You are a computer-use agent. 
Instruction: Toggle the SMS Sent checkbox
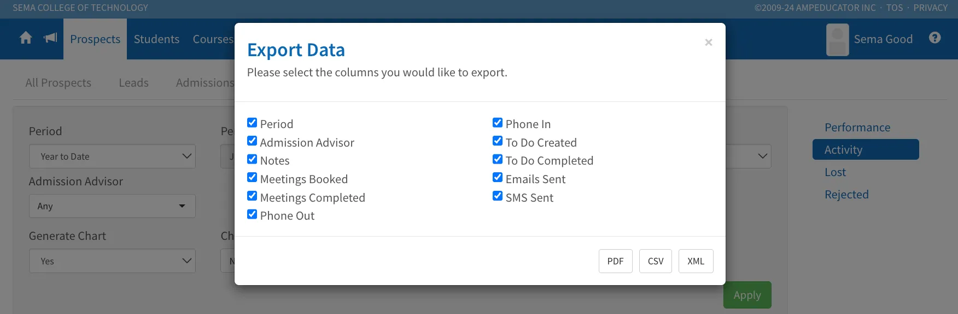[498, 196]
